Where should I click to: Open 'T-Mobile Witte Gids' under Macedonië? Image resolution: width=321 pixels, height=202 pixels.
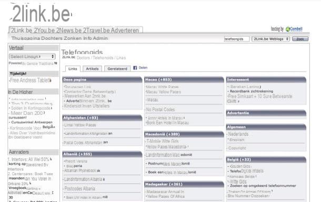coord(162,141)
